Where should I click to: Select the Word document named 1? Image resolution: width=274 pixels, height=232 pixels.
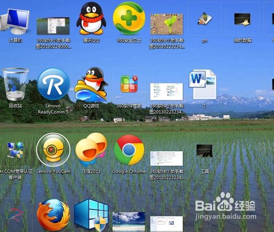coord(203,84)
